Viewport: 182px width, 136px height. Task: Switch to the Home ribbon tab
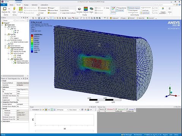(x=11, y=5)
